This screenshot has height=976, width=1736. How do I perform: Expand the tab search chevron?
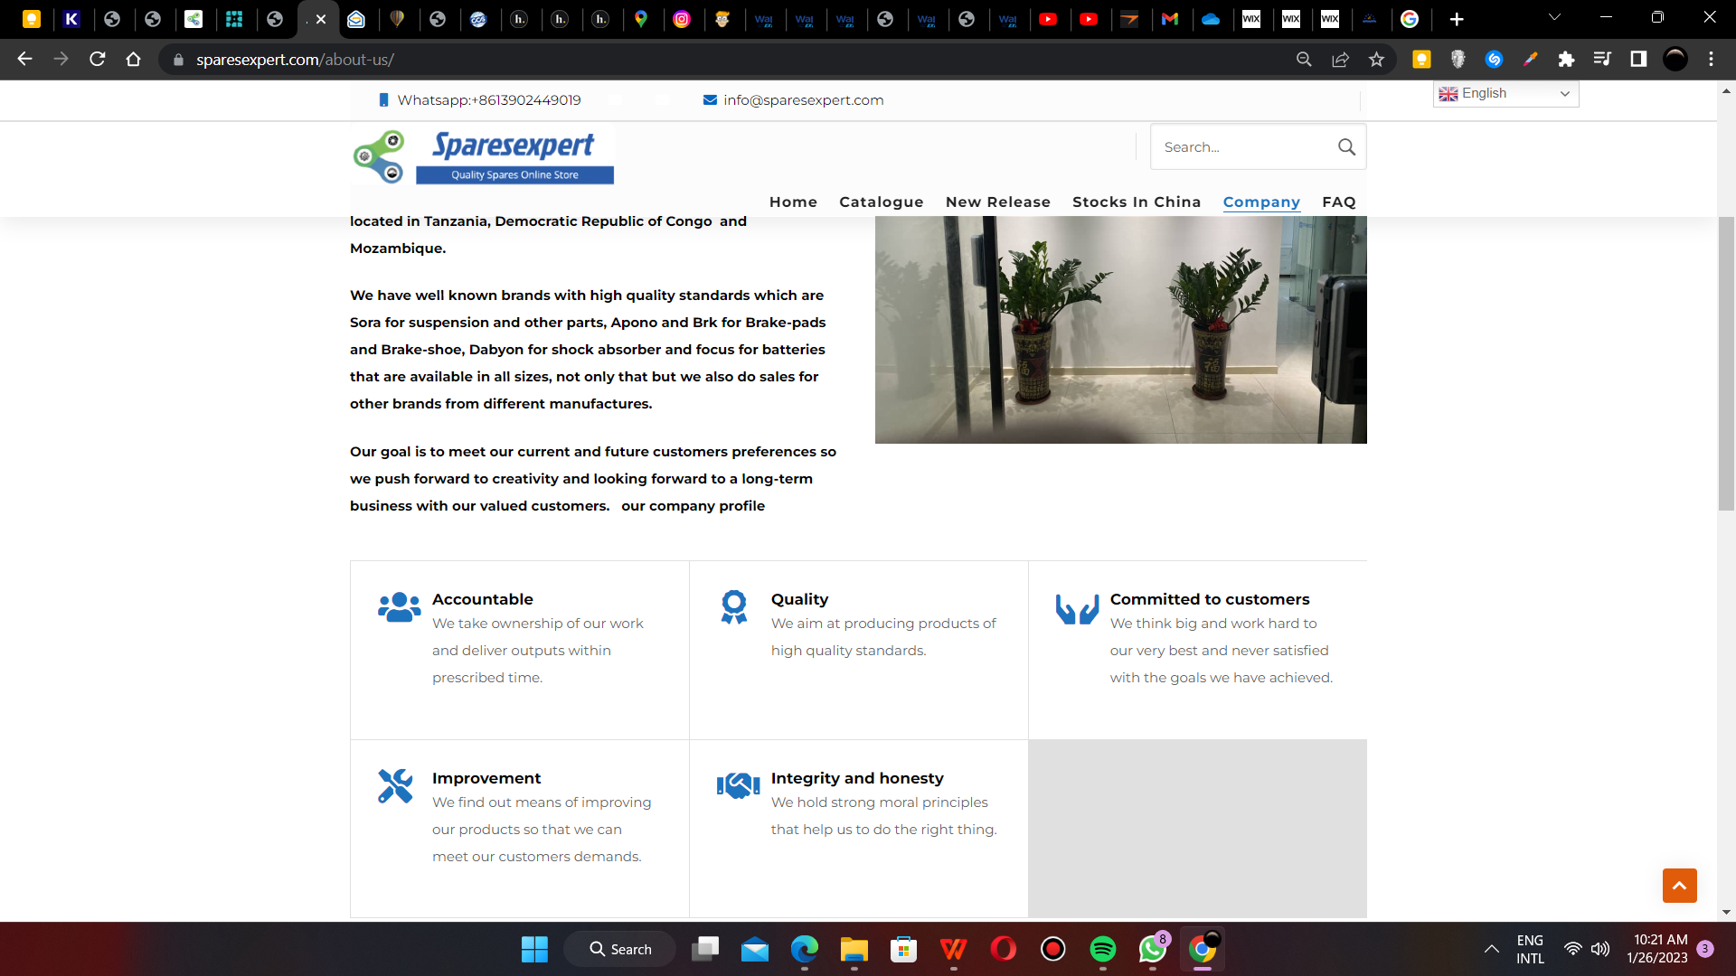coord(1554,18)
